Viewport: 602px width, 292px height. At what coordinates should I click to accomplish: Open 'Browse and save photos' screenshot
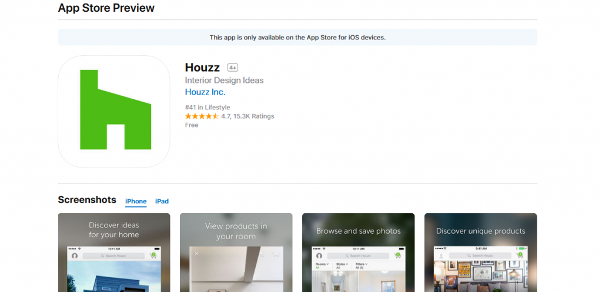tap(358, 253)
